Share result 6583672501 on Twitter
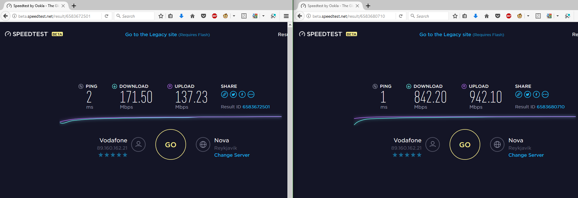The height and width of the screenshot is (198, 578). (234, 95)
